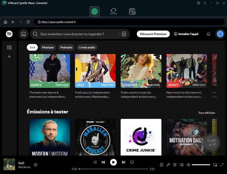This screenshot has width=227, height=174.
Task: Select the Podcasts filter chip
Action: [x=66, y=47]
